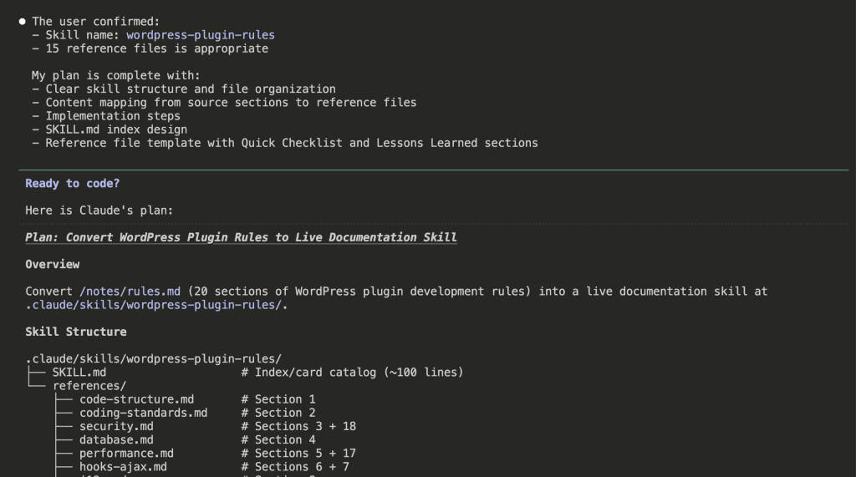Click the white bullet beside 'The user confirmed'

(x=23, y=22)
